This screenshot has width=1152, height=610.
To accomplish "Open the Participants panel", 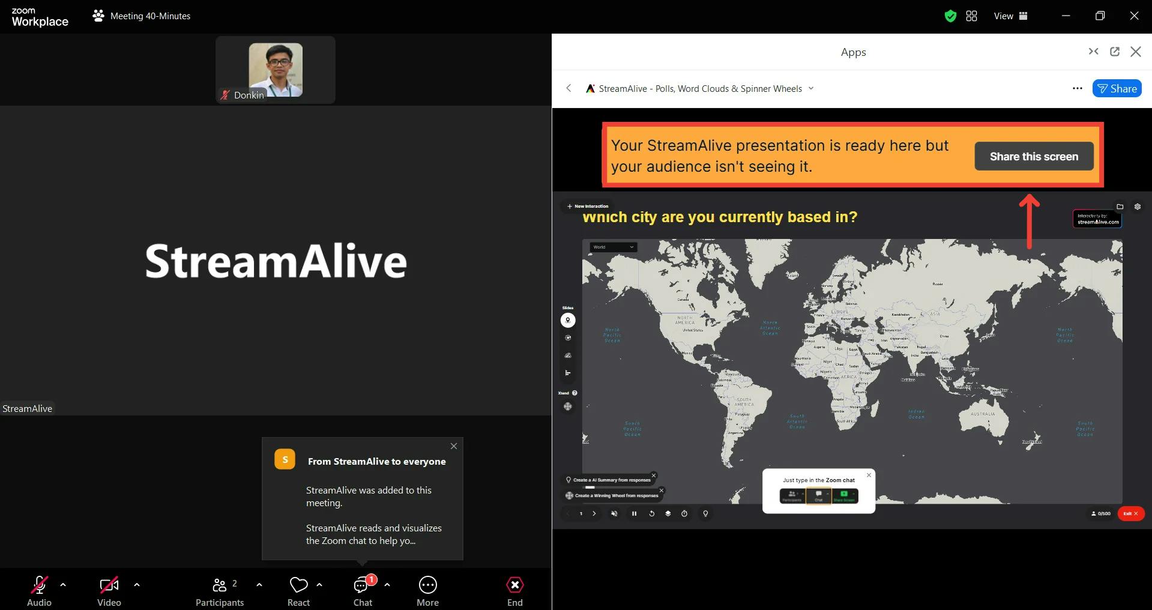I will point(220,591).
